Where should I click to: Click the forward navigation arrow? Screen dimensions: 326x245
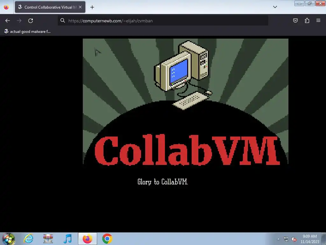pos(19,21)
